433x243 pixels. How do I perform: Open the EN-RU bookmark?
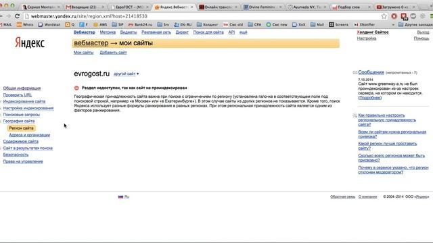click(183, 24)
